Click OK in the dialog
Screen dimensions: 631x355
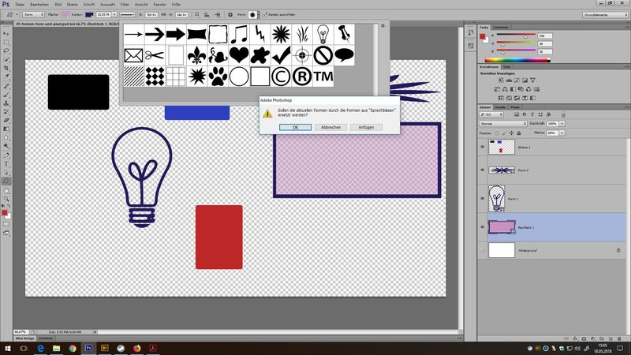[x=294, y=127]
